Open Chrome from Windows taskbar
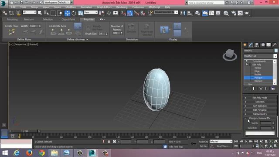 [x=42, y=153]
